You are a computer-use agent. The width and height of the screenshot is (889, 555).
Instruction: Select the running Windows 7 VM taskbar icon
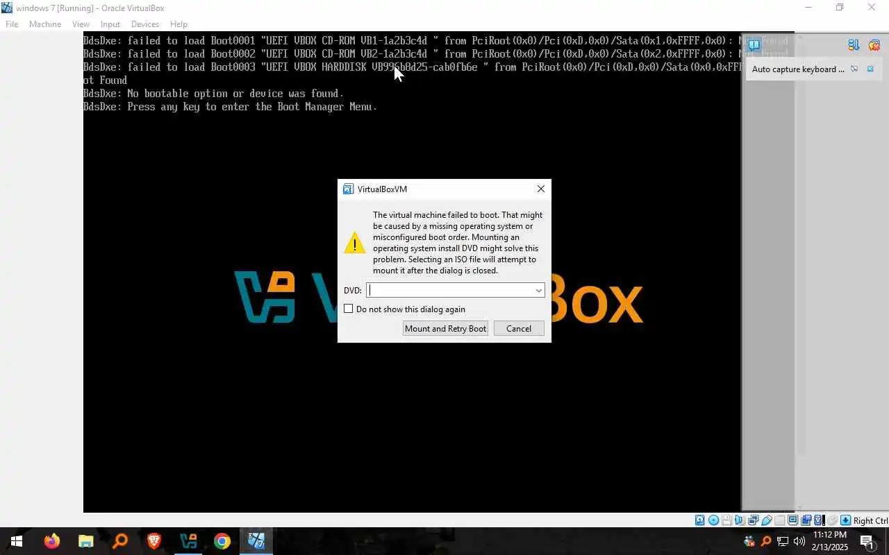click(256, 541)
